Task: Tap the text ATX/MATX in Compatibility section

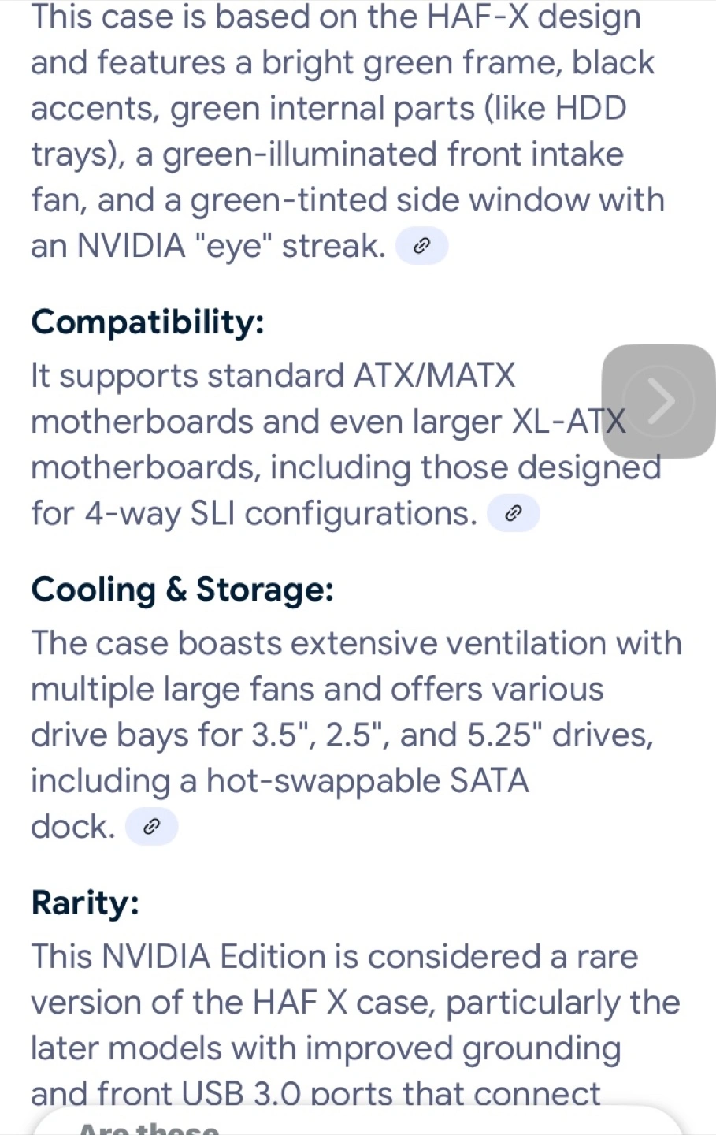Action: click(x=434, y=376)
